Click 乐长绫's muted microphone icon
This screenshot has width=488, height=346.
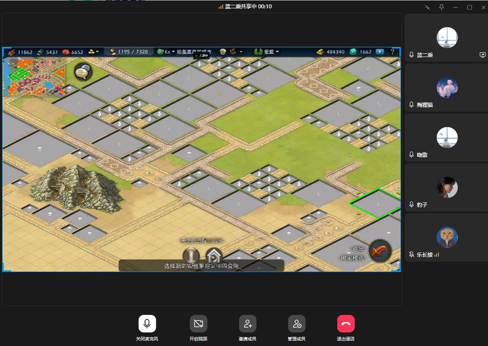pyautogui.click(x=412, y=255)
